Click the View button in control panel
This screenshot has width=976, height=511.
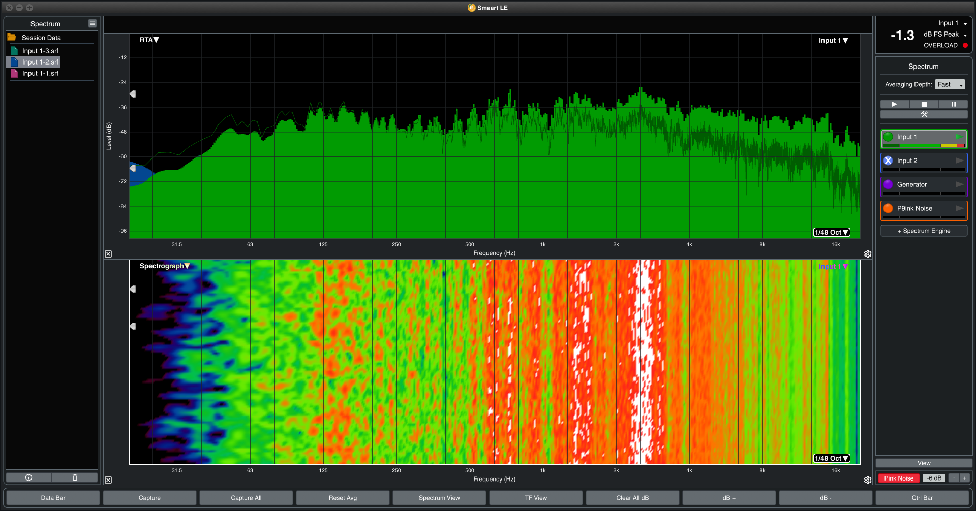[x=924, y=463]
